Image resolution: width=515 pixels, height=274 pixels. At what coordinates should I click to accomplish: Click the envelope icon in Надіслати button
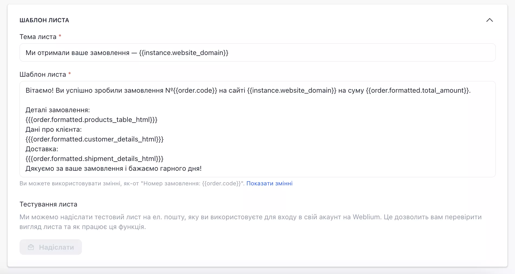31,247
